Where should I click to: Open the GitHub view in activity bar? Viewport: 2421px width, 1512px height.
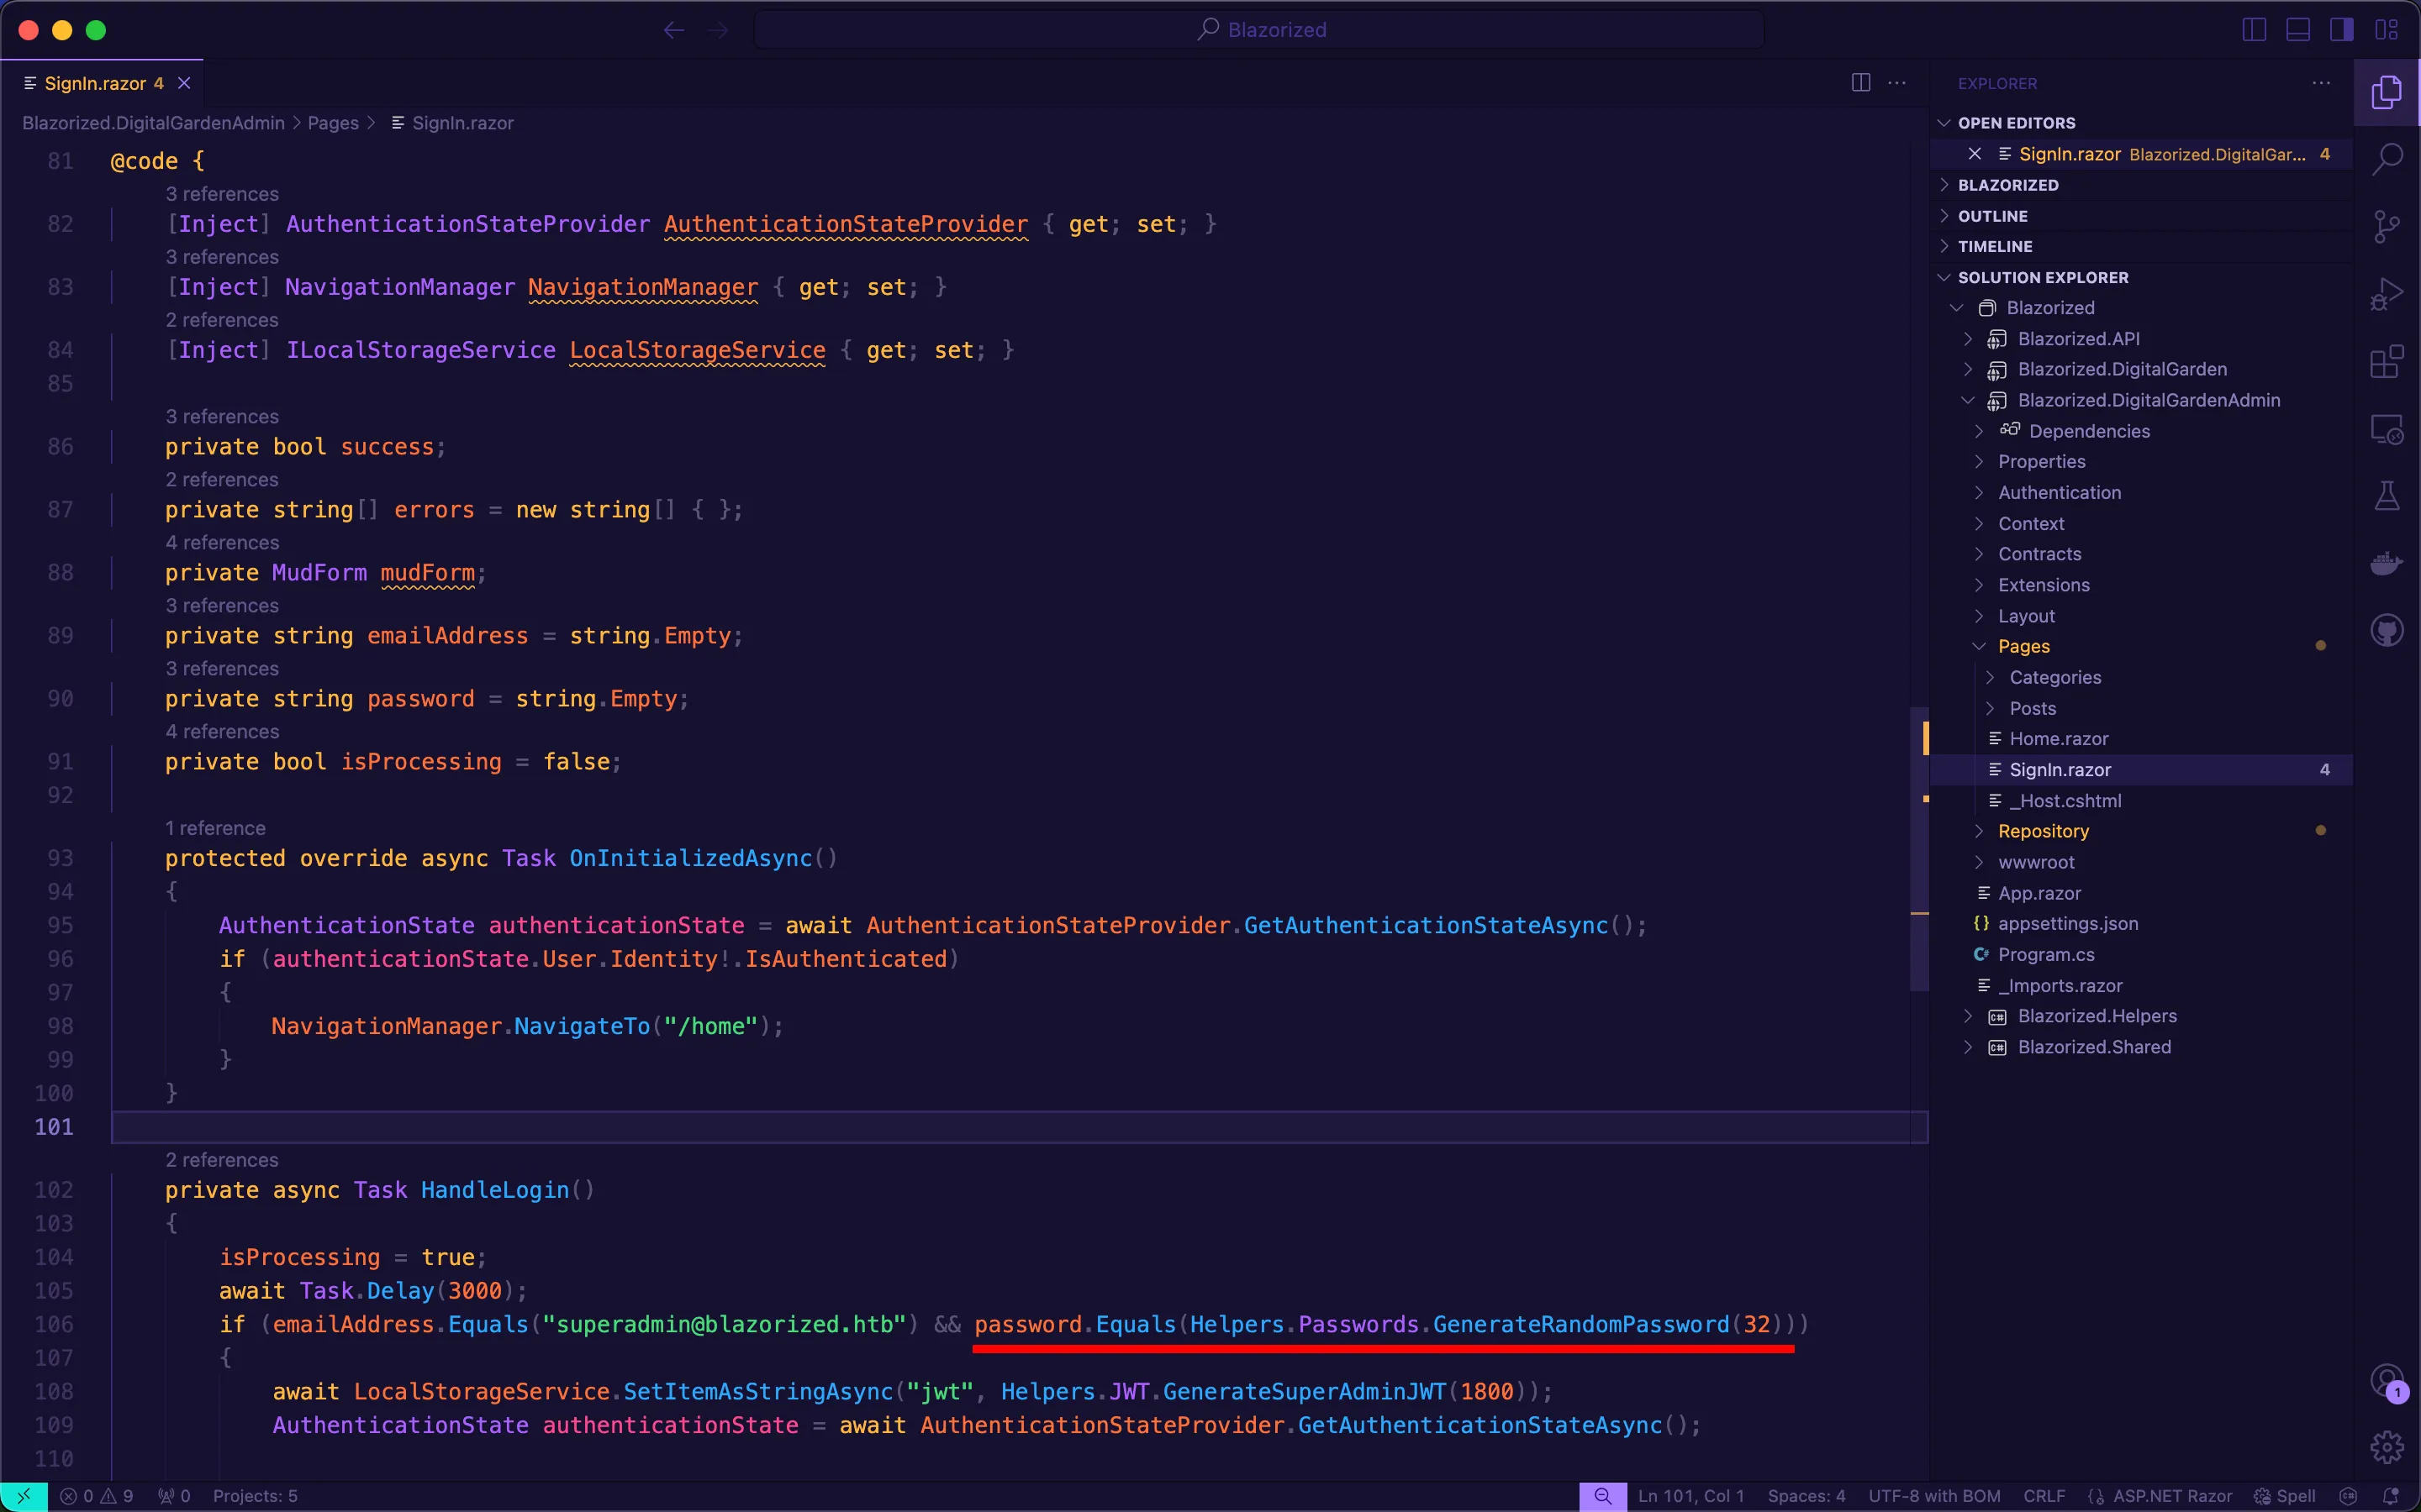pos(2386,630)
